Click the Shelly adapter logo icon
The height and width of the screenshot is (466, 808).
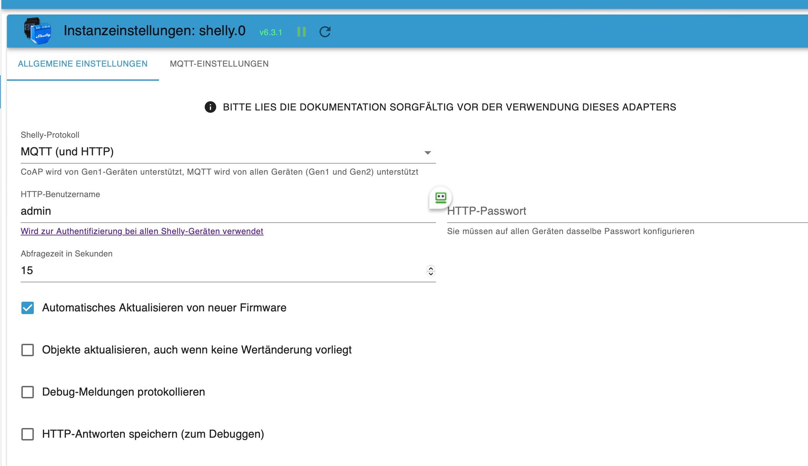click(38, 31)
